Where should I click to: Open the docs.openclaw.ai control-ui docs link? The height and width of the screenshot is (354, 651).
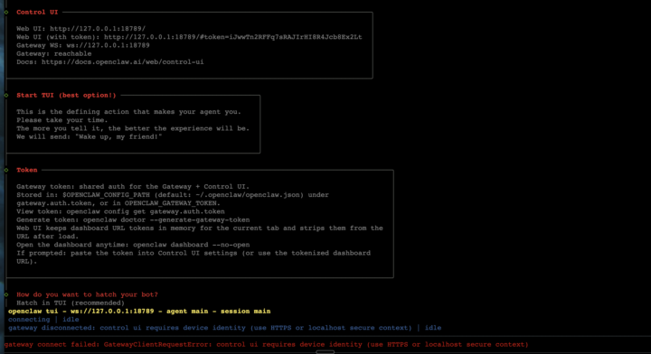tap(122, 61)
